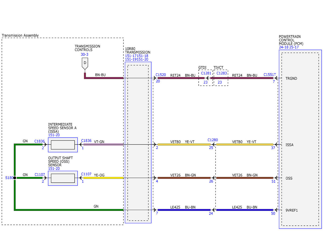
Task: Click connector label C1520
Action: coord(161,75)
